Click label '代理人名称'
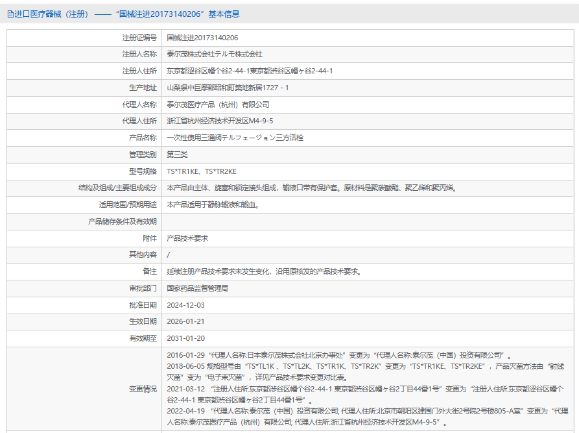 139,105
